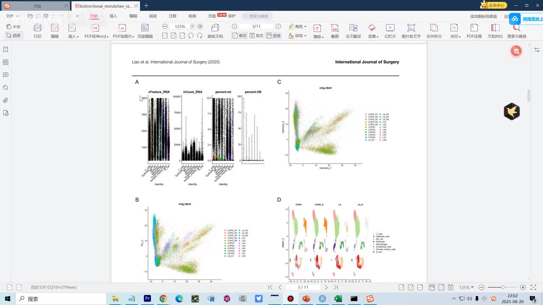
Task: Switch to 双页 double page view
Action: [256, 36]
